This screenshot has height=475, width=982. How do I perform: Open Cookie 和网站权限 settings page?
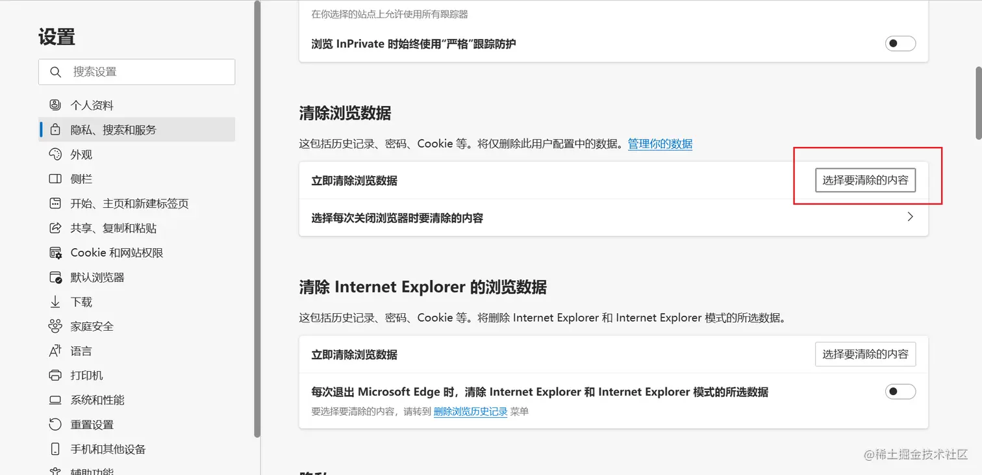[x=137, y=253]
